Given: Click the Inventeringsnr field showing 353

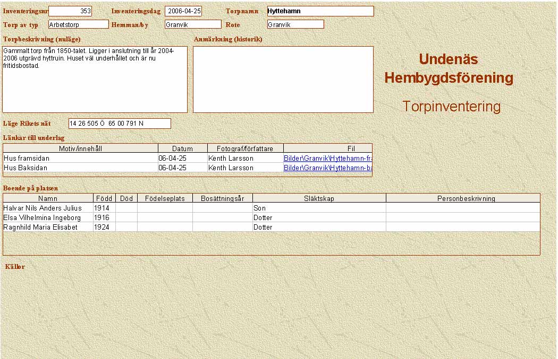Looking at the screenshot, I should tap(70, 11).
